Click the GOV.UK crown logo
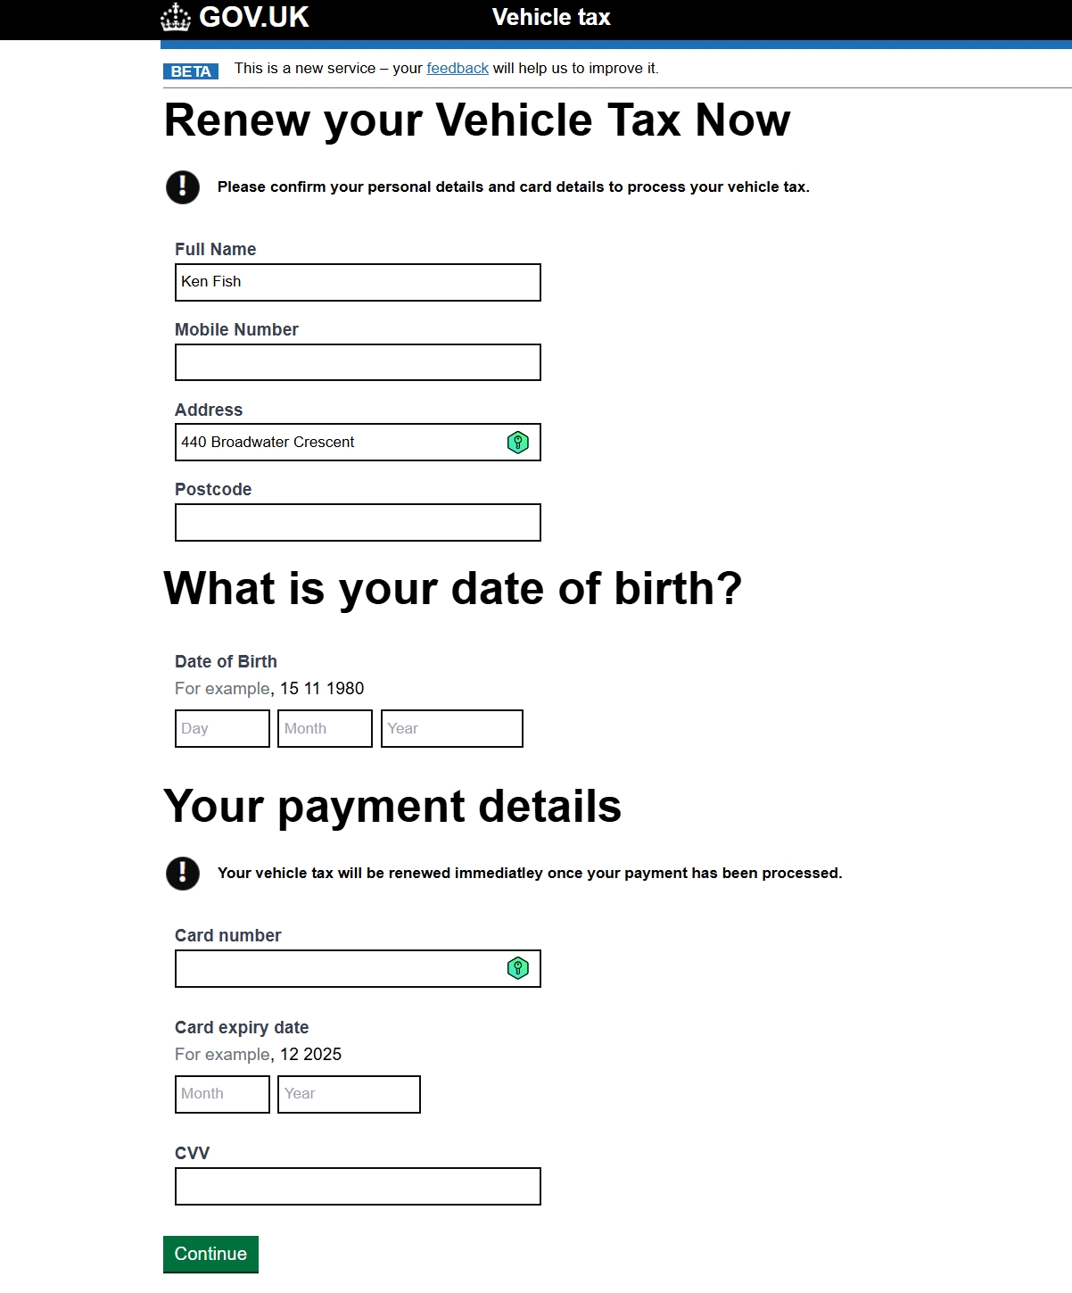Viewport: 1072px width, 1293px height. click(176, 18)
